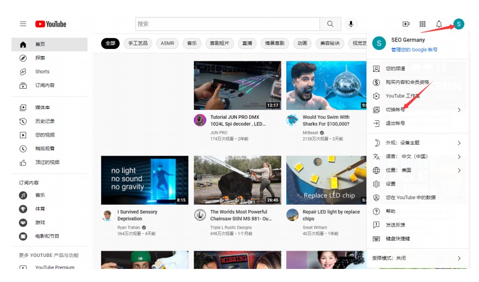Open the hamburger guide menu
Screen dimensions: 479x282
[x=23, y=24]
